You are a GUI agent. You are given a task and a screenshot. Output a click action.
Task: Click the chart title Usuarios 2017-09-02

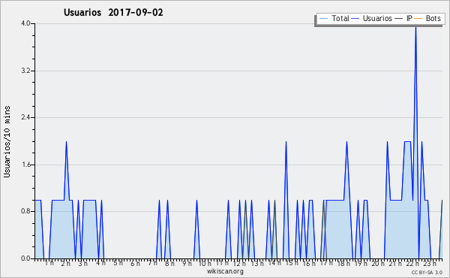(x=113, y=13)
